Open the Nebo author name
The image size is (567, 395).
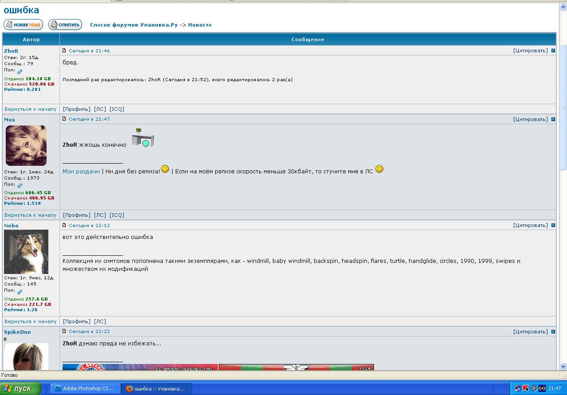pos(11,226)
